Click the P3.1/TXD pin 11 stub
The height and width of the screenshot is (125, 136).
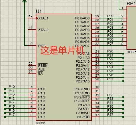[96, 93]
